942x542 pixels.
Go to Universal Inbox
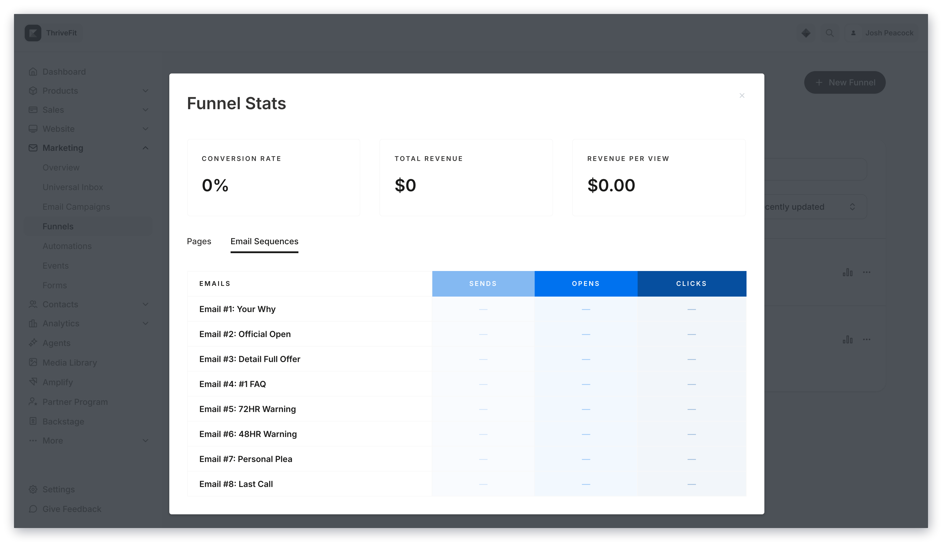(73, 187)
